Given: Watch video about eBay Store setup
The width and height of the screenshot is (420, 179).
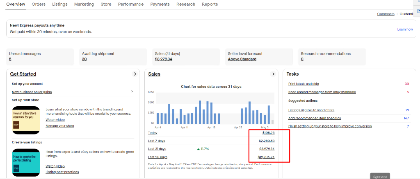Looking at the screenshot, I should click(x=55, y=120).
